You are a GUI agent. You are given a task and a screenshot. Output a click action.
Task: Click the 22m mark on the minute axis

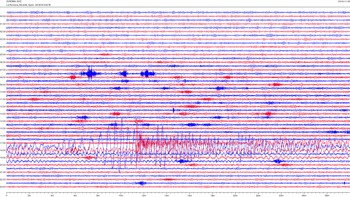coord(258,196)
